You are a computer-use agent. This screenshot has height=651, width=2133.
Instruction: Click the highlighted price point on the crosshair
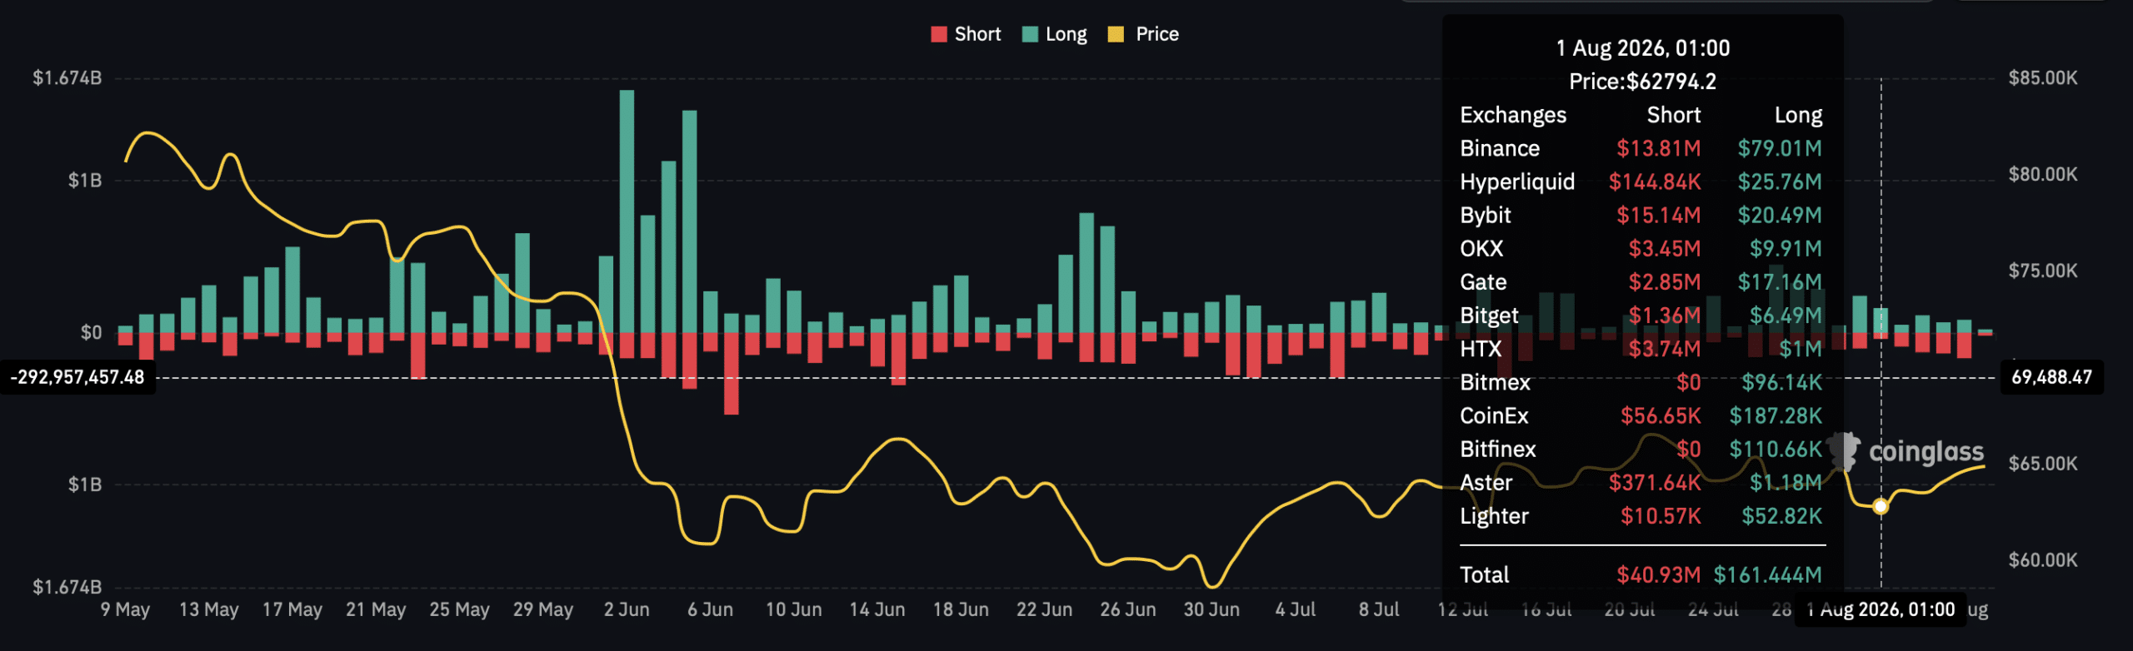[1881, 506]
